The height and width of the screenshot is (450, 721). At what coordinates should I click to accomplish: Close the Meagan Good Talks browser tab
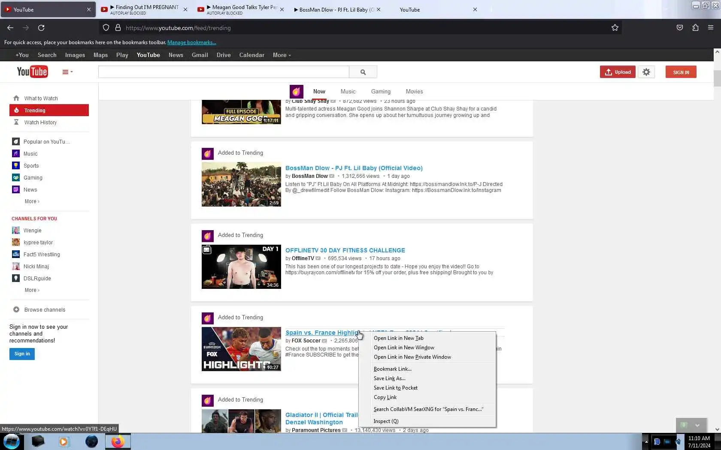[282, 9]
